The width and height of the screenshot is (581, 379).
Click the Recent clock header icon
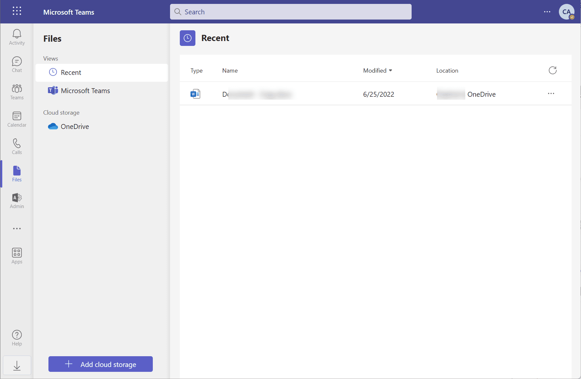coord(188,38)
